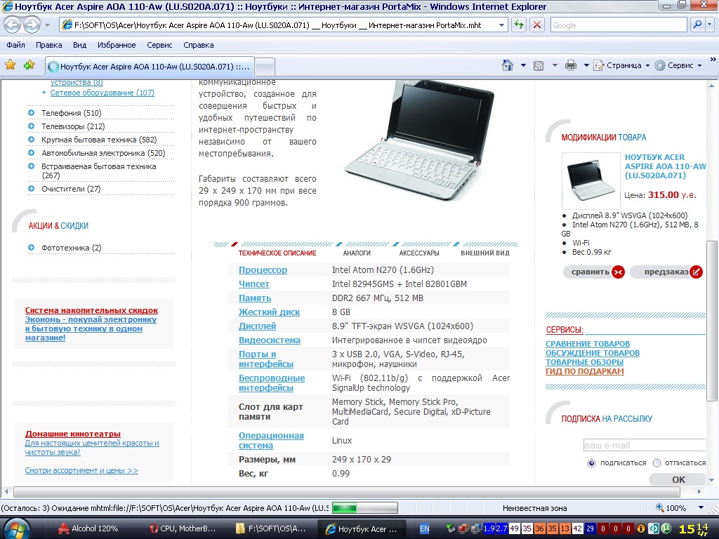Switch to the 'АКСЕССУАРЫ' tab

[419, 253]
